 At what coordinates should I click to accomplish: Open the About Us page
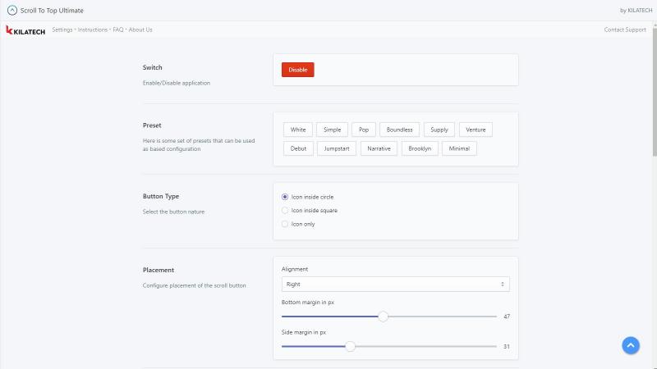pyautogui.click(x=140, y=30)
